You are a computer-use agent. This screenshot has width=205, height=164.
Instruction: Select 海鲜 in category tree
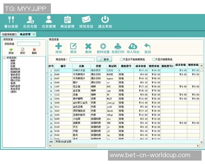13,61
